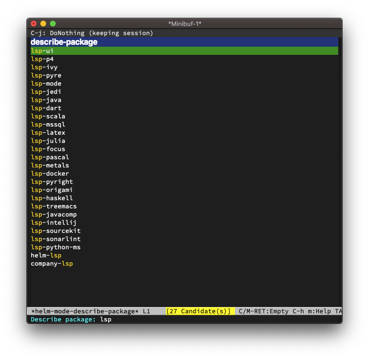Click the 27 Candidate(s) indicator
The image size is (369, 359).
[200, 311]
